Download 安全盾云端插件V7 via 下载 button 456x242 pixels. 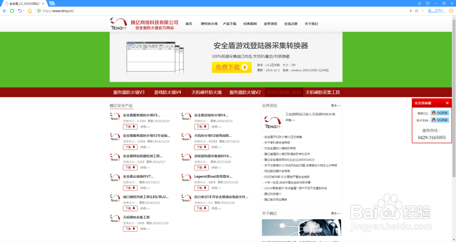[130, 188]
